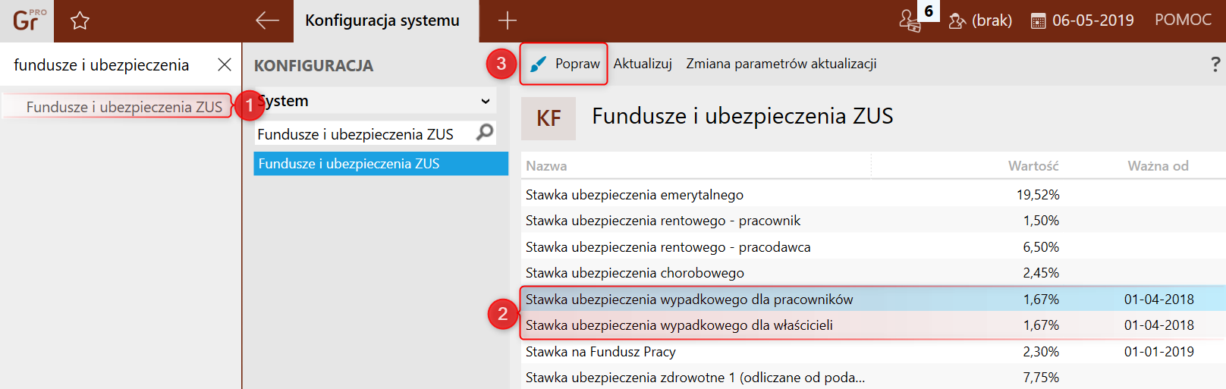
Task: Click the Gr PRO application logo
Action: click(x=27, y=20)
